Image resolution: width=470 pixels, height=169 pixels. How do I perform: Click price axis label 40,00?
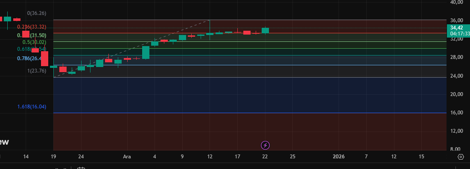coord(457,2)
